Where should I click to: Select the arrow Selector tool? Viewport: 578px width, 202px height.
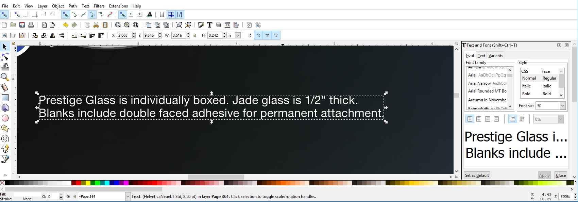[5, 47]
